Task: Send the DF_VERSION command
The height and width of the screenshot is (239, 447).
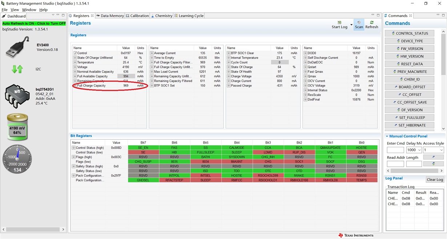Action: click(x=410, y=110)
